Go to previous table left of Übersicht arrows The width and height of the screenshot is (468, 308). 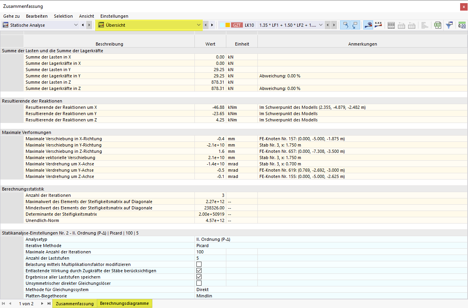pos(205,25)
